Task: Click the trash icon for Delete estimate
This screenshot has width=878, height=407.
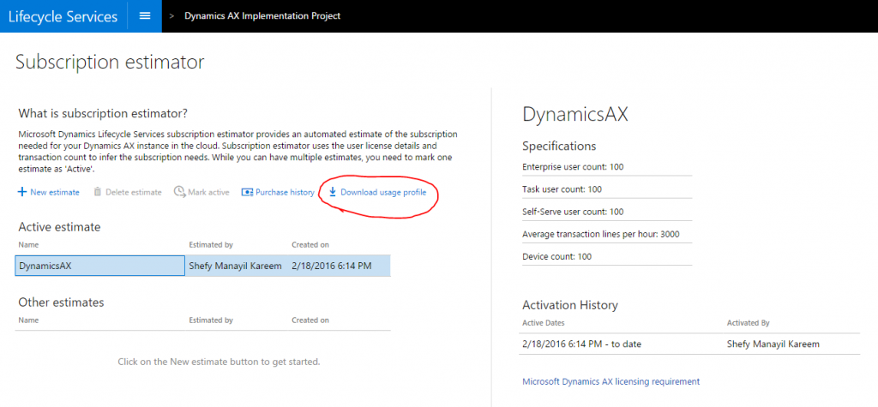Action: tap(98, 192)
